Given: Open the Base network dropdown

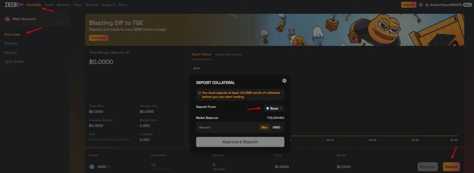Looking at the screenshot, I should pos(274,108).
